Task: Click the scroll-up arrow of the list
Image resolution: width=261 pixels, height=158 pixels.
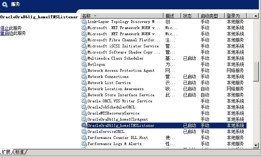Action: pos(256,16)
